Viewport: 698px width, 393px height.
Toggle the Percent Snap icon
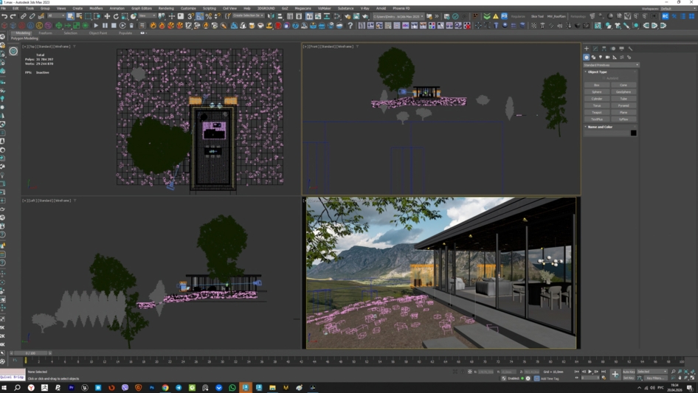(209, 16)
